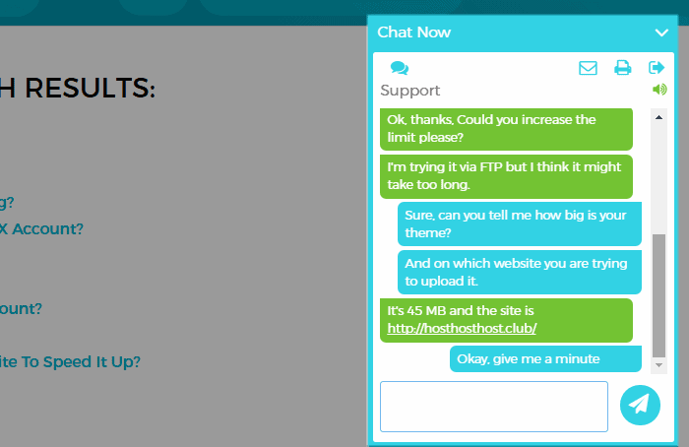Open the 'X Account?' search result link
The width and height of the screenshot is (689, 447).
click(41, 229)
